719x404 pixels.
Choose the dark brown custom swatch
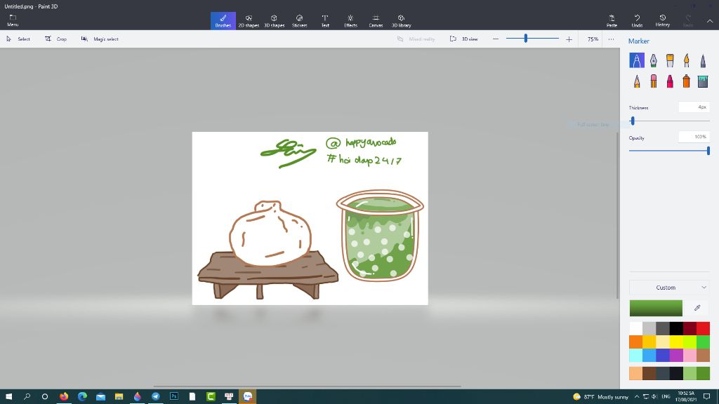pyautogui.click(x=649, y=373)
